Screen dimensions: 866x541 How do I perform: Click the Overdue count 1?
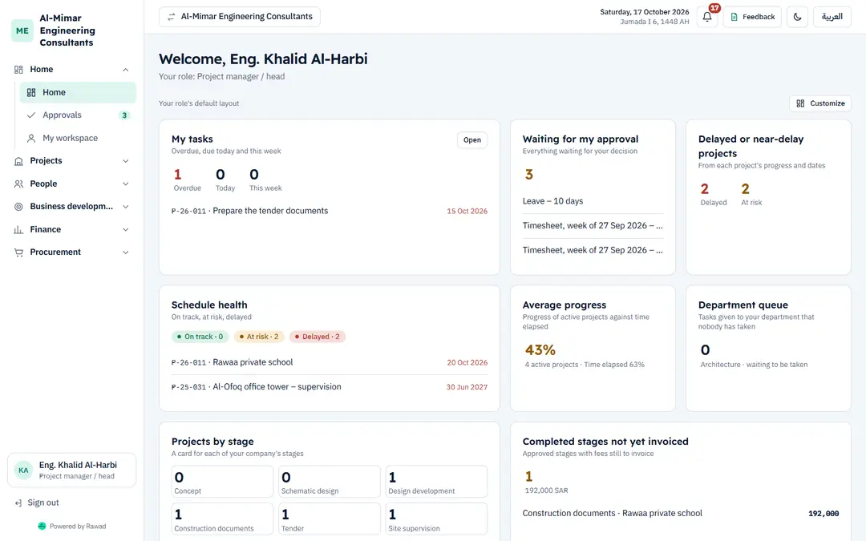pyautogui.click(x=178, y=175)
